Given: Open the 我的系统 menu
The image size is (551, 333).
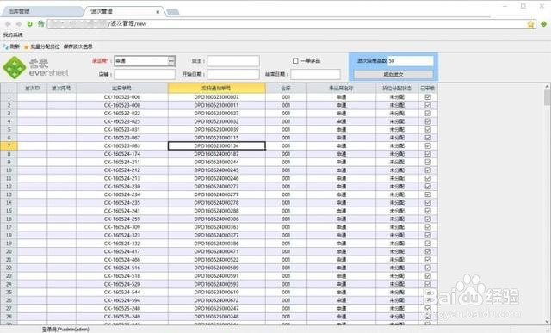Looking at the screenshot, I should [x=13, y=34].
